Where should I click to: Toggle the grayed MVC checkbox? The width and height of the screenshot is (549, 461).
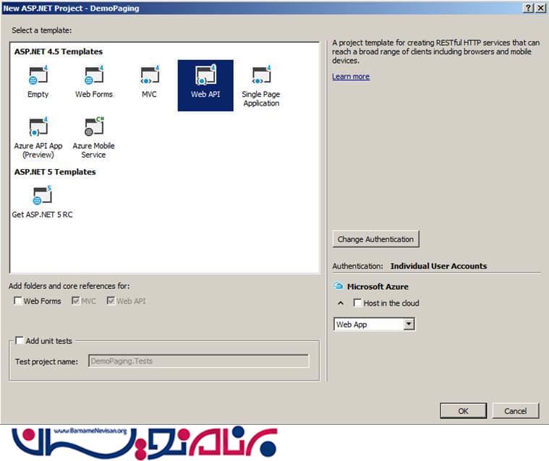tap(75, 301)
